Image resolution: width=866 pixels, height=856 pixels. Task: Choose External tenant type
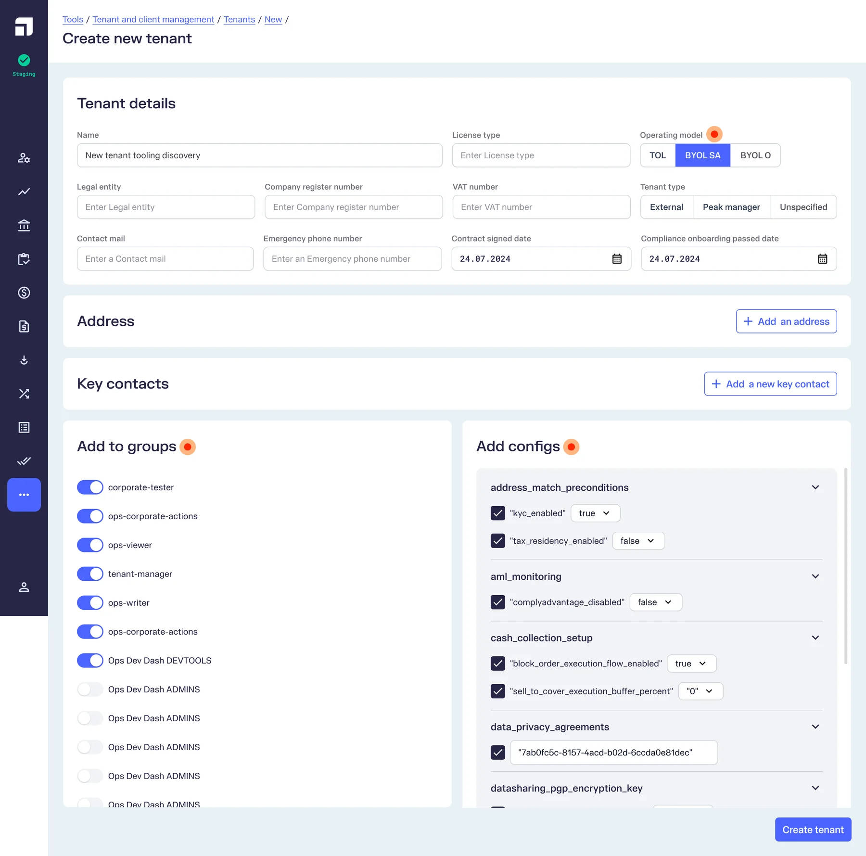(x=666, y=207)
